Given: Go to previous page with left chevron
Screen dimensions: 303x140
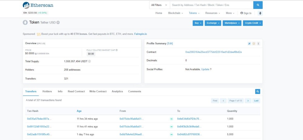Looking at the screenshot, I should point(223,101).
